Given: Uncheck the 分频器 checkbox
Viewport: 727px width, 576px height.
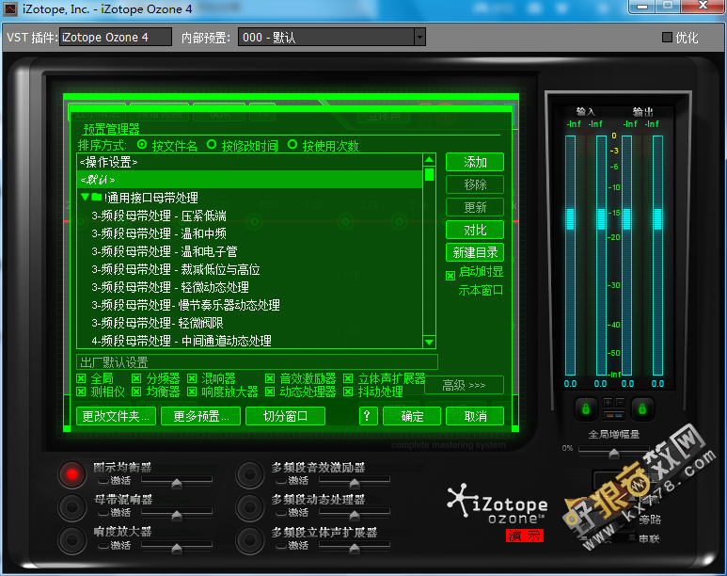Looking at the screenshot, I should [x=136, y=378].
